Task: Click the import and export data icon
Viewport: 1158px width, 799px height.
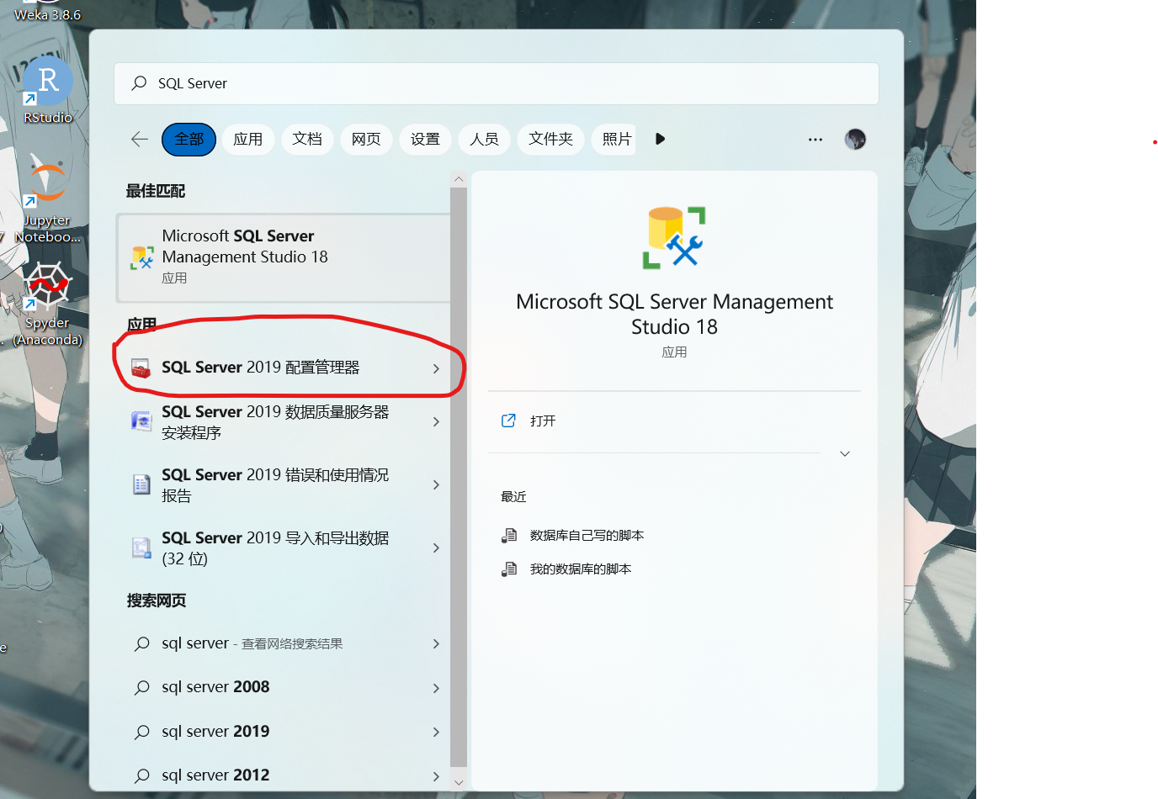Action: (141, 548)
